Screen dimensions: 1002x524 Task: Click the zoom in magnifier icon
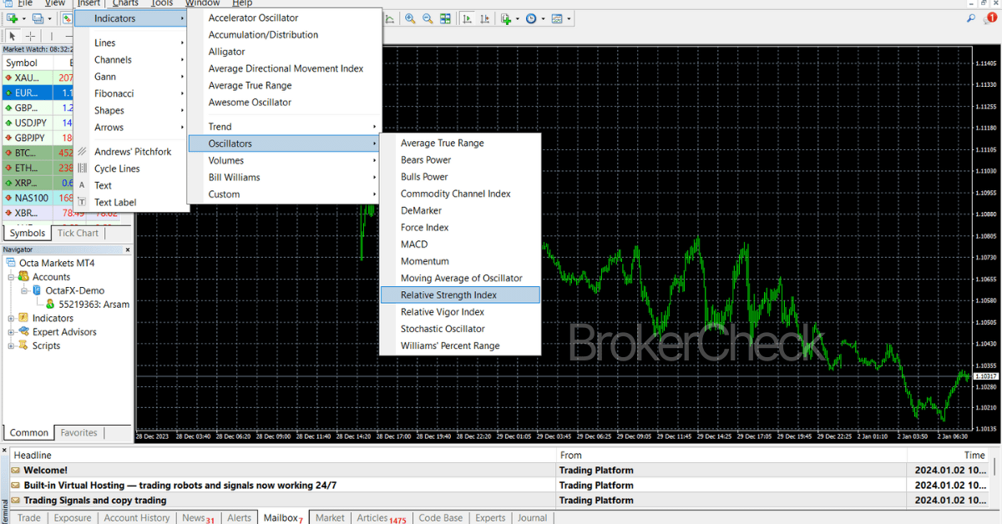pyautogui.click(x=410, y=18)
